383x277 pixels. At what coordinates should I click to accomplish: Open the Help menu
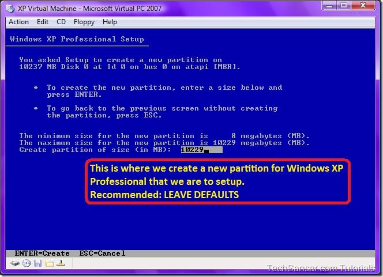pyautogui.click(x=110, y=22)
